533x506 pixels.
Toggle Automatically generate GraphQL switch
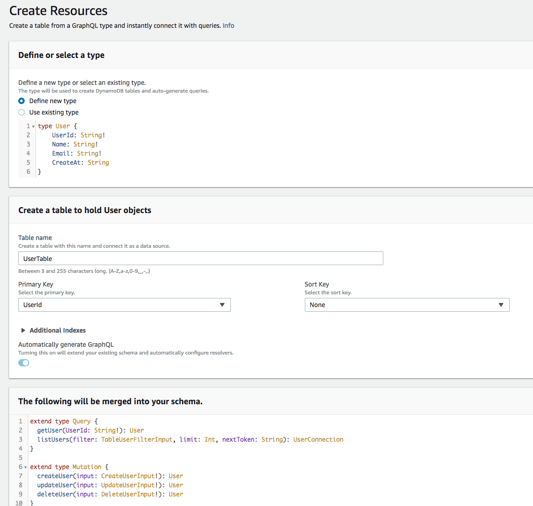point(24,363)
